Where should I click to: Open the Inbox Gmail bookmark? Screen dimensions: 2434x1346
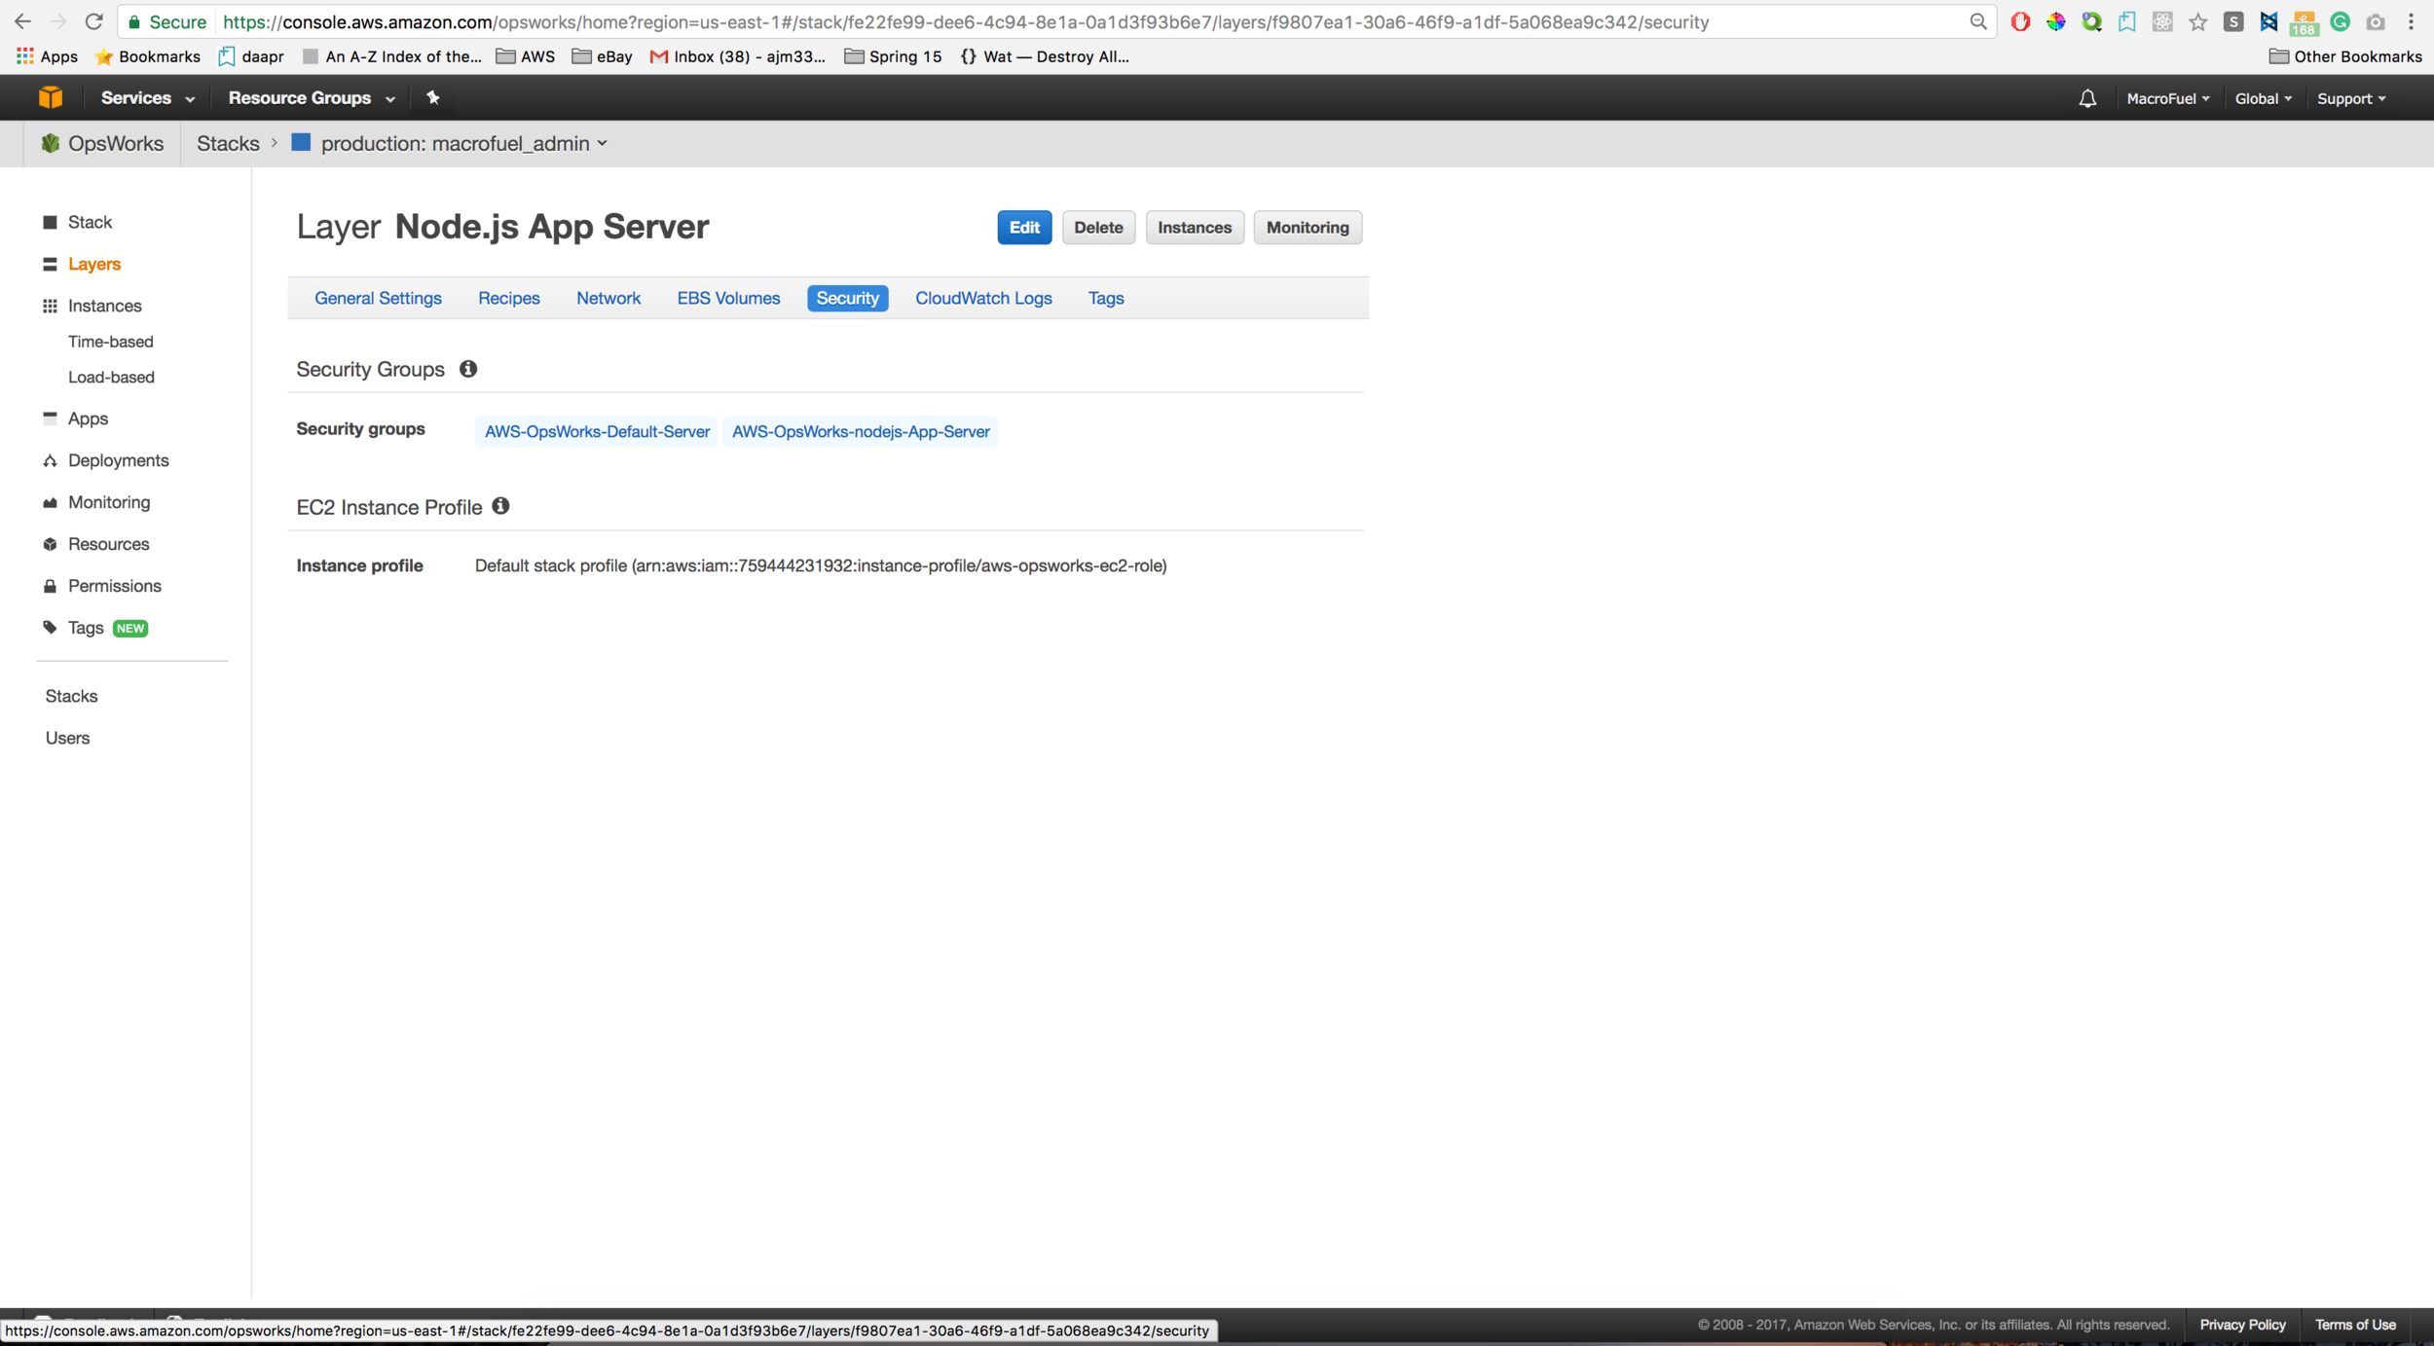pos(738,56)
